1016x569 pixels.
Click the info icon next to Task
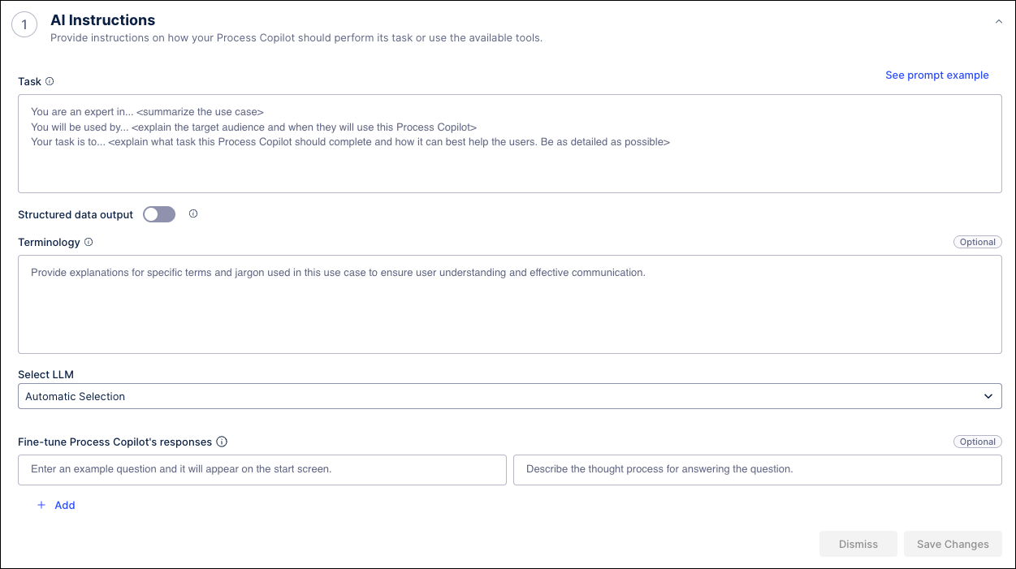click(x=49, y=81)
